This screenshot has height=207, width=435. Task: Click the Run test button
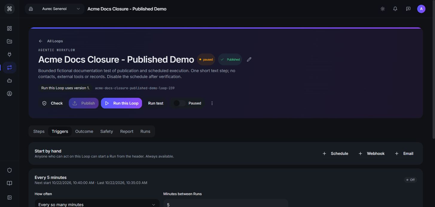click(156, 103)
